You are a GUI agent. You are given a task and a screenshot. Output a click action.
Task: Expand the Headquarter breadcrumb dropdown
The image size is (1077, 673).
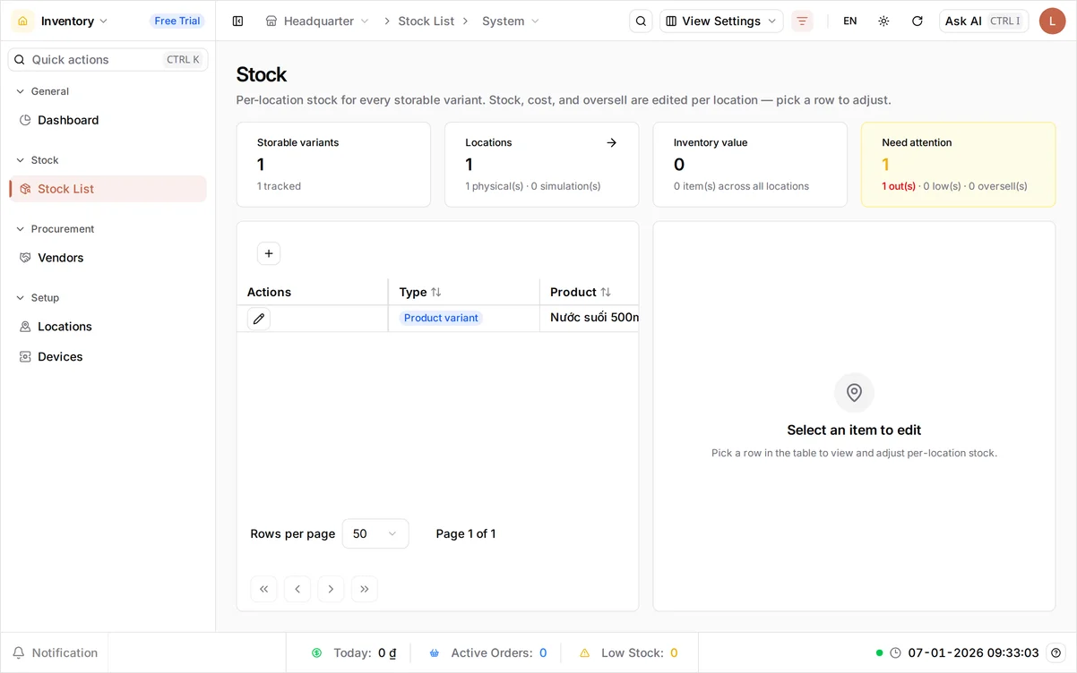coord(365,21)
